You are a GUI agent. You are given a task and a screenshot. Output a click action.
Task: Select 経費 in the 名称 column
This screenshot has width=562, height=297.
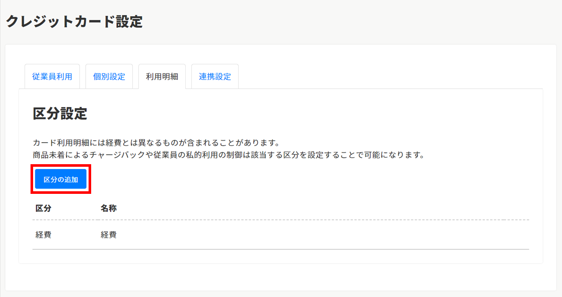[108, 235]
